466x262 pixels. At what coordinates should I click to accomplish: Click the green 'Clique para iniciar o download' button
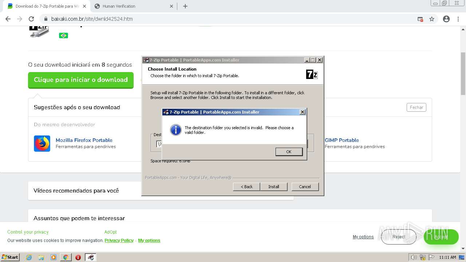tap(81, 80)
